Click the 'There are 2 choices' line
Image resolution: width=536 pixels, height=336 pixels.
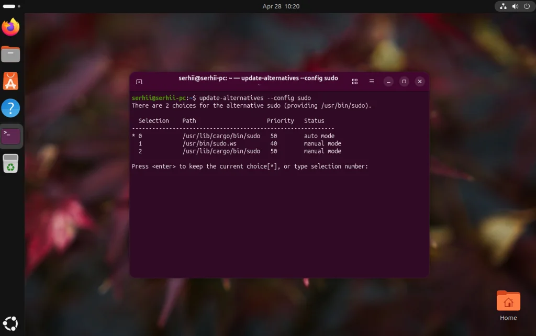252,106
